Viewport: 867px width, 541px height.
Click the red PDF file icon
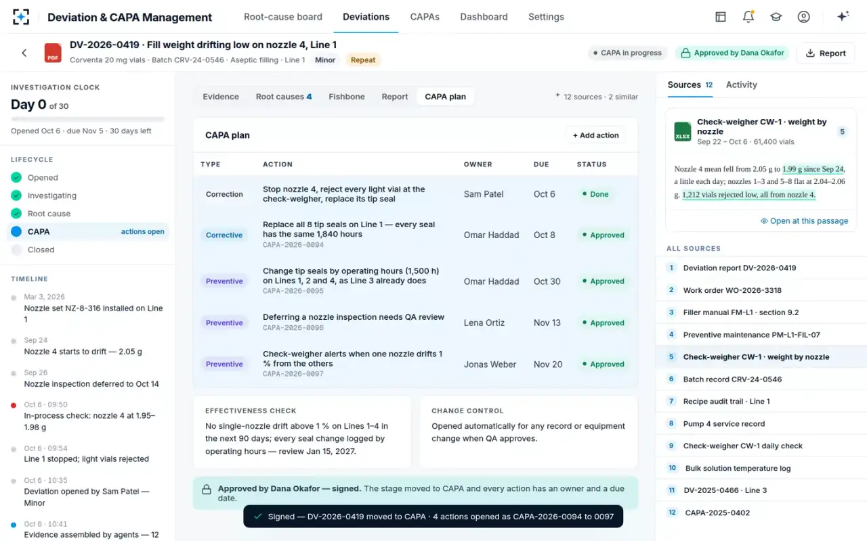click(x=53, y=53)
